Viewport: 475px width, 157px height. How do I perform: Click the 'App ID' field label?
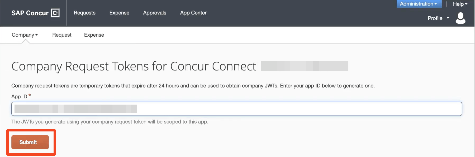[x=19, y=96]
